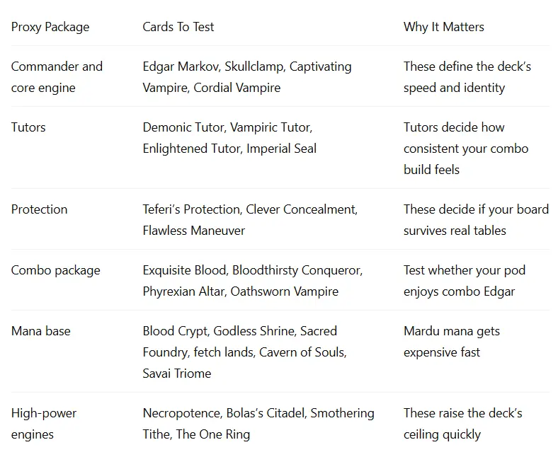Select the Protection row label

pyautogui.click(x=39, y=209)
